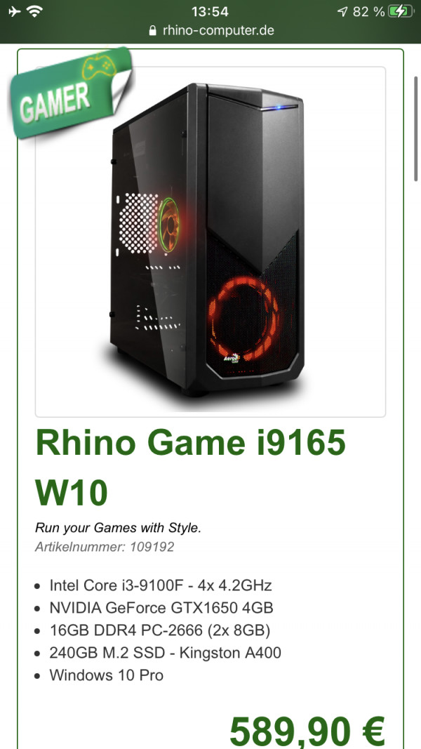Open the Rhino Game i9165 W10 title link
This screenshot has height=749, width=421.
(x=190, y=468)
